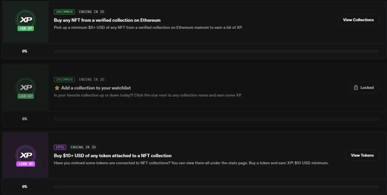387x195 pixels.
Task: Open 'Buy any NFT from a verified collection' title
Action: point(107,20)
